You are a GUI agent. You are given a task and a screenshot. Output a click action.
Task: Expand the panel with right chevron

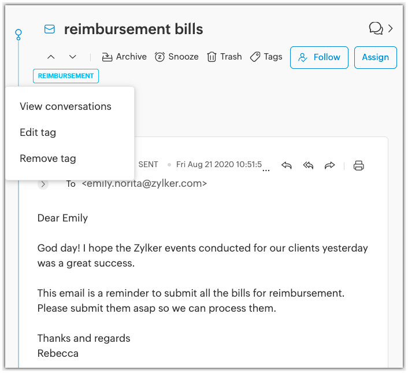(391, 28)
